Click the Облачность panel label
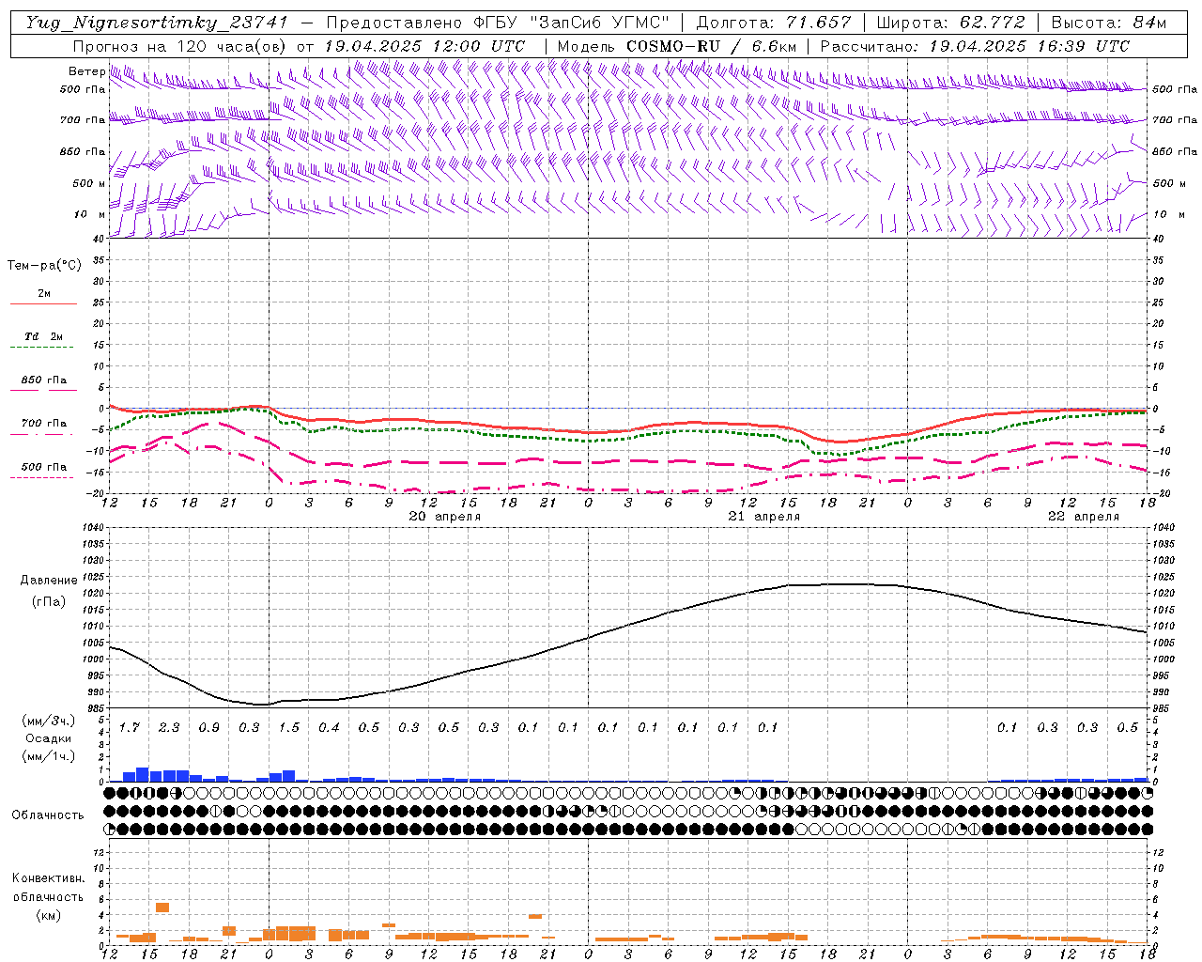Viewport: 1202px width, 962px height. 48,815
